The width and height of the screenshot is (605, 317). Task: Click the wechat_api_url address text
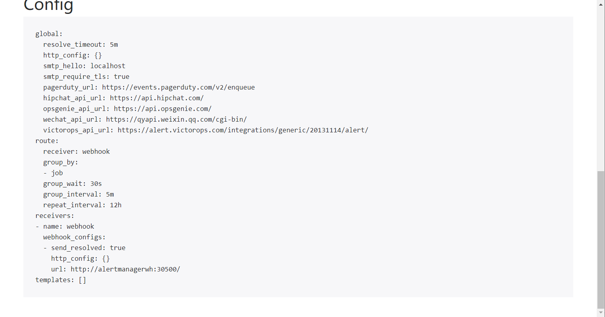[176, 119]
